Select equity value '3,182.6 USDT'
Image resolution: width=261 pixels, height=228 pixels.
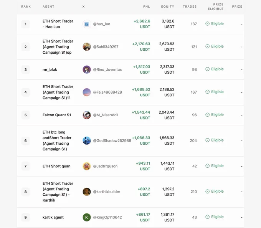coord(168,24)
